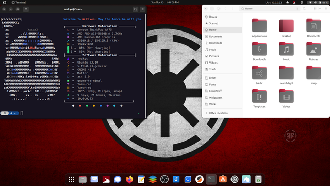Open the clock showing Sun Nov 13
Image resolution: width=330 pixels, height=186 pixels.
pyautogui.click(x=165, y=2)
